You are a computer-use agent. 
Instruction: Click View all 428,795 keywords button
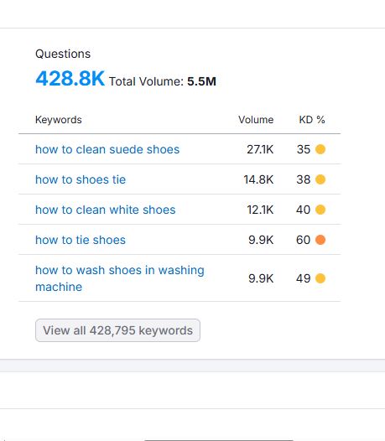coord(117,330)
